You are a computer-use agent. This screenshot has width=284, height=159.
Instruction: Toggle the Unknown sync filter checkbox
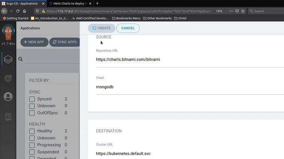point(32,106)
